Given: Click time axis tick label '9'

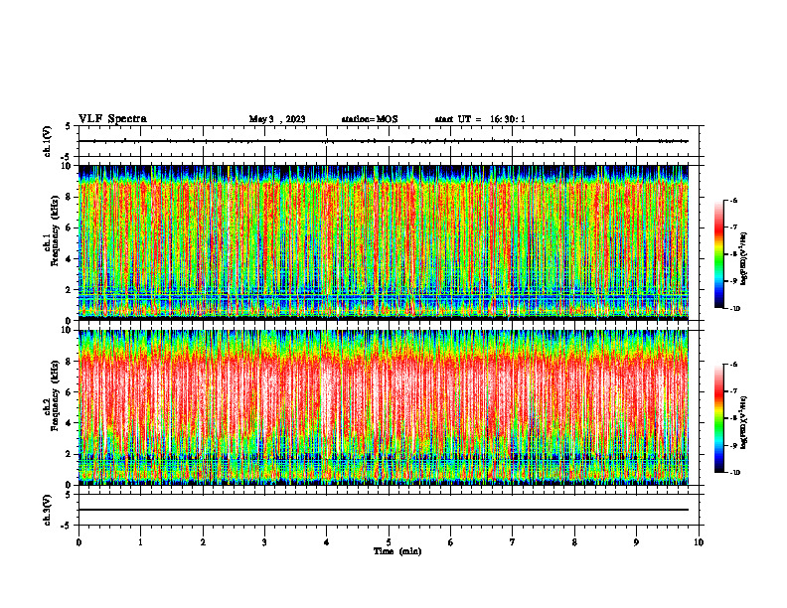Looking at the screenshot, I should click(x=636, y=542).
